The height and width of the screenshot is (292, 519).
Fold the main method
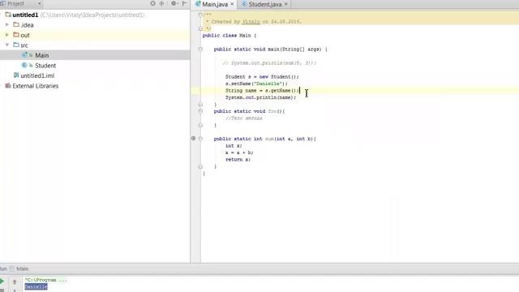(x=200, y=49)
